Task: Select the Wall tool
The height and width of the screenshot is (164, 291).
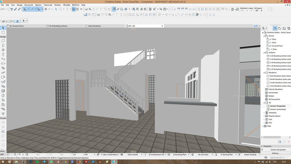Action: point(3,41)
